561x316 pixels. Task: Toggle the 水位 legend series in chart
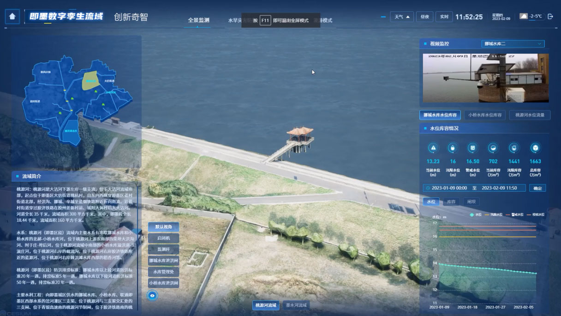pos(475,214)
